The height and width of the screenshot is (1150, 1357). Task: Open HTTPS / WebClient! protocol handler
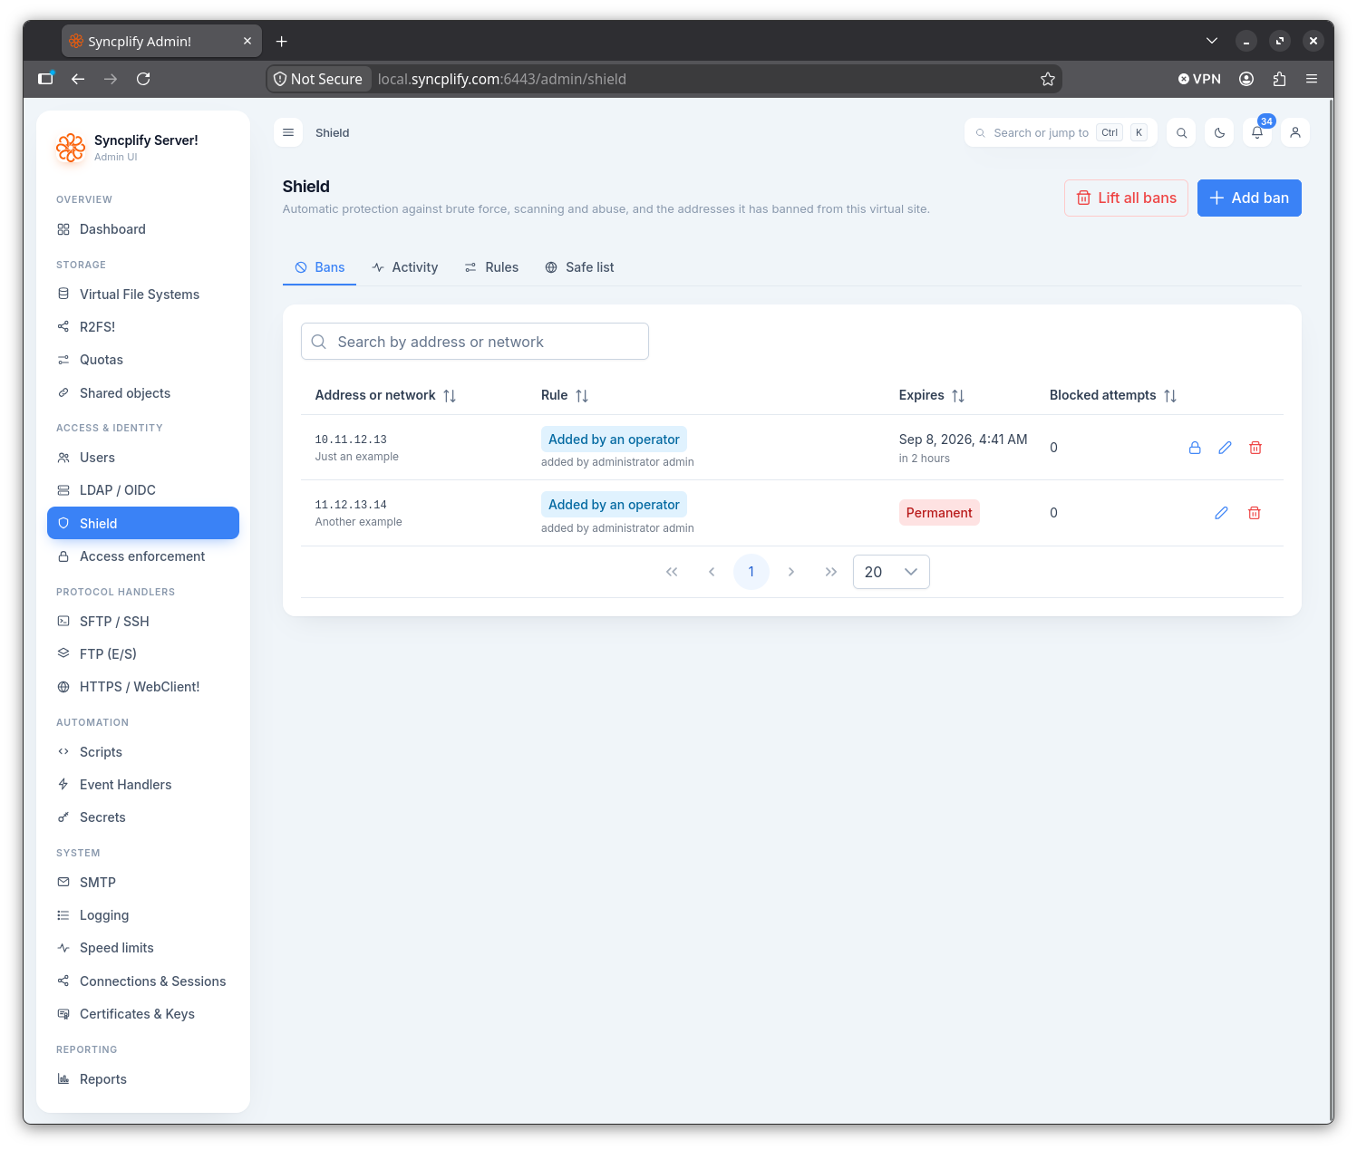pos(143,687)
